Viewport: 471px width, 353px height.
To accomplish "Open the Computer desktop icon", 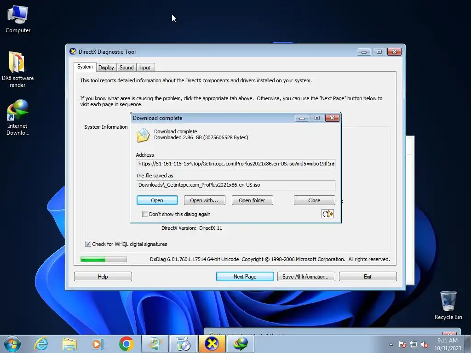I will [x=18, y=19].
